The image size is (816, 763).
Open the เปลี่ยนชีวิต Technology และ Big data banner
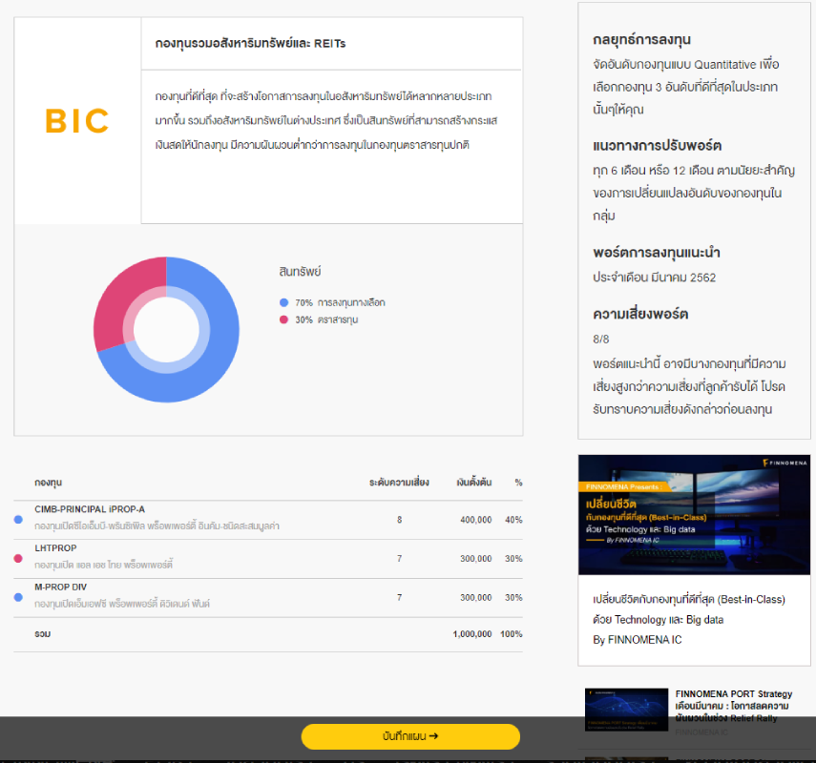pyautogui.click(x=694, y=515)
